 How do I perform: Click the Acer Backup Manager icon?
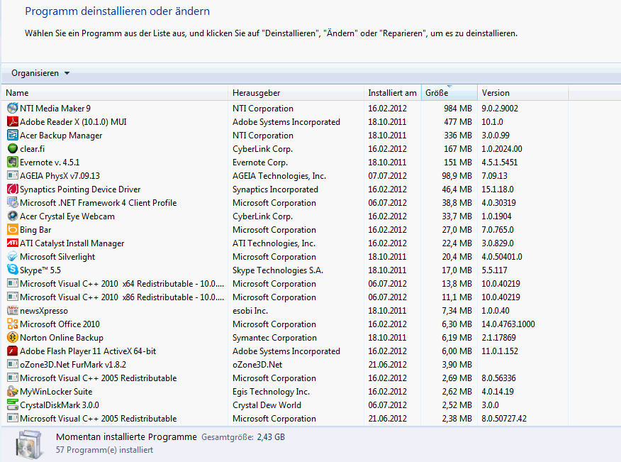tap(13, 136)
